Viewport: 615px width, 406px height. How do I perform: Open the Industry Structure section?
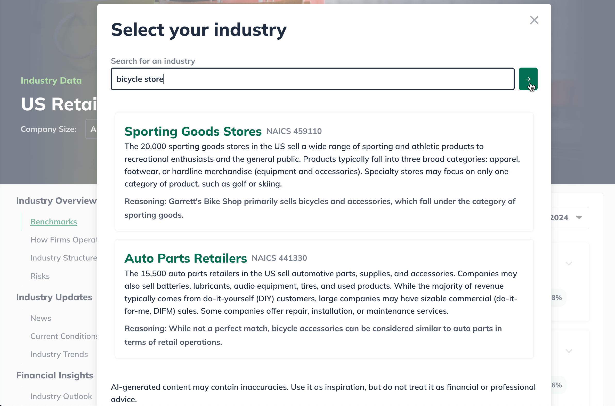(x=64, y=258)
